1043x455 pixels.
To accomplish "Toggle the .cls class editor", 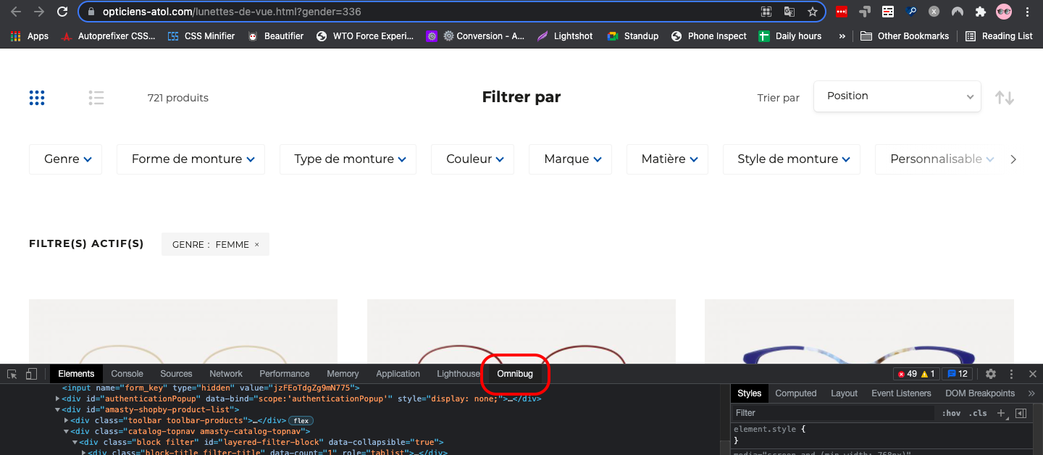I will tap(979, 413).
